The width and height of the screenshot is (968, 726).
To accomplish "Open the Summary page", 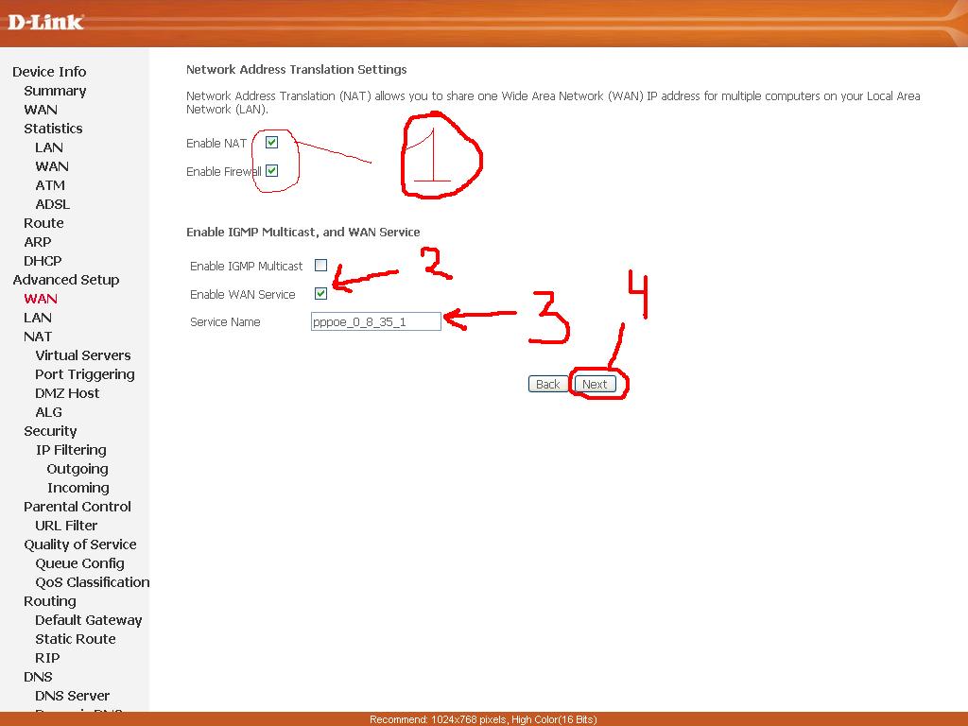I will click(55, 91).
